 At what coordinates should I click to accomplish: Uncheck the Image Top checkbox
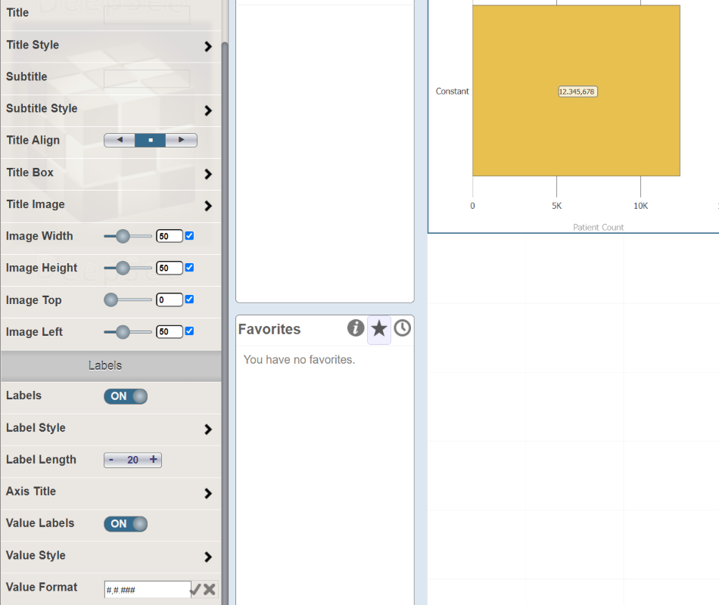(189, 299)
